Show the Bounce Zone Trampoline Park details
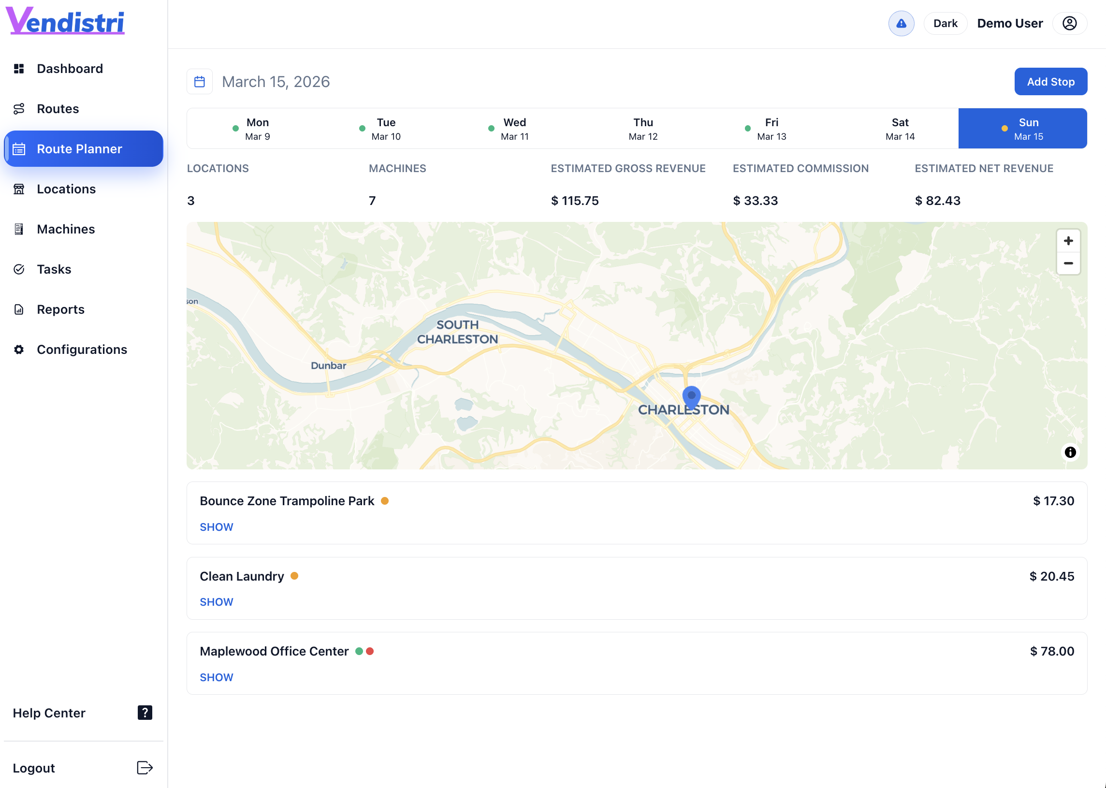 tap(217, 526)
